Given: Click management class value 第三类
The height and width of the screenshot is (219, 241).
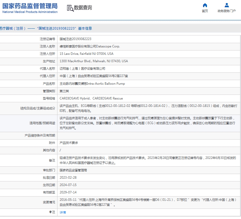Looking at the screenshot, I should [64, 91].
